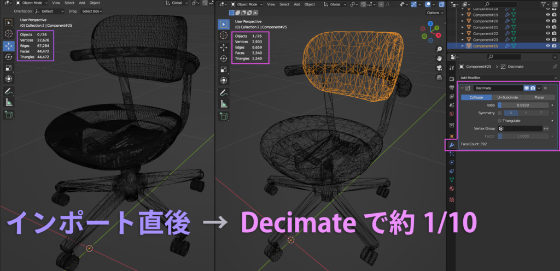Click the perspective/orthographic grid icon
This screenshot has height=271, width=560.
click(439, 78)
